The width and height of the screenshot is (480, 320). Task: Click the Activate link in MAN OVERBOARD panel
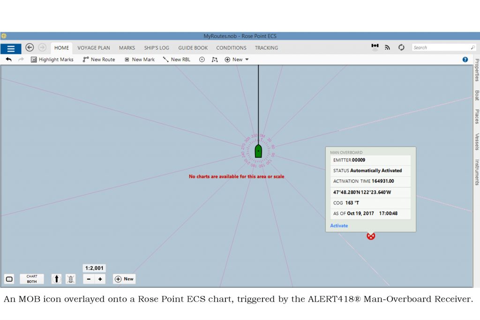click(x=338, y=225)
